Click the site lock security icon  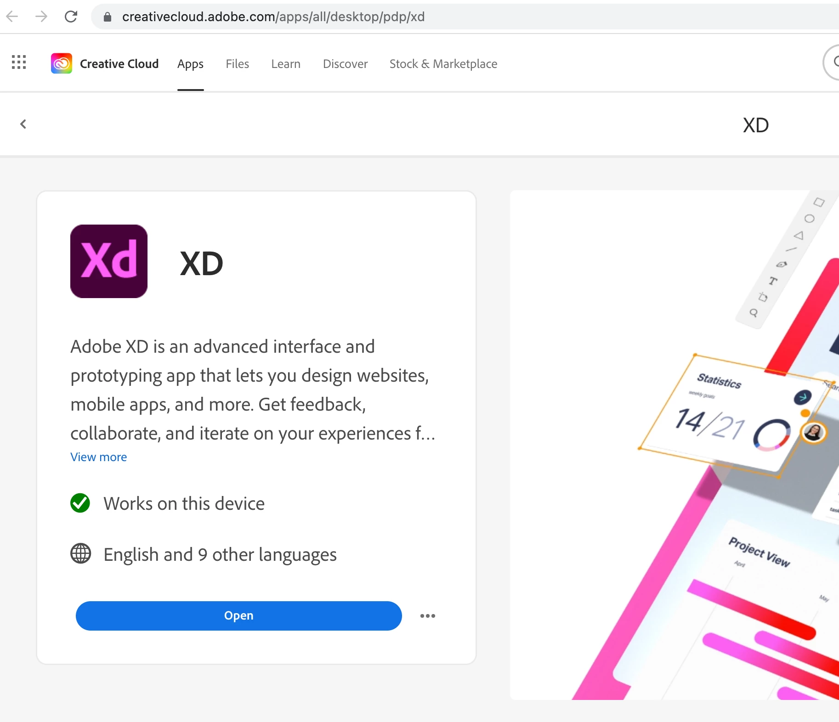point(108,17)
